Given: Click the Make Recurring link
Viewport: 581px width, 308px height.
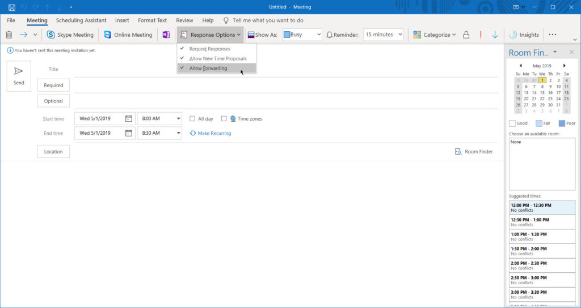Looking at the screenshot, I should (210, 134).
